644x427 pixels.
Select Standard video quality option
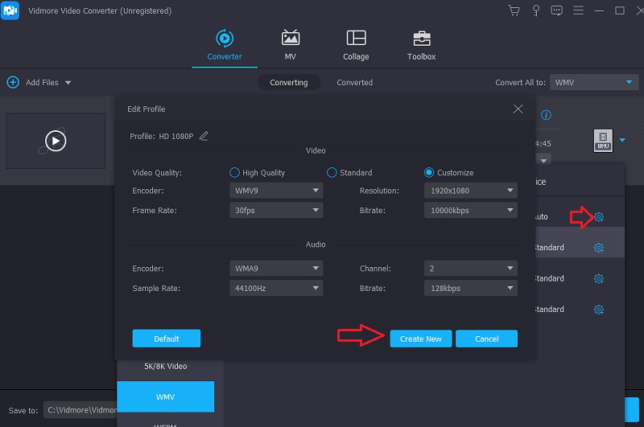tap(332, 172)
